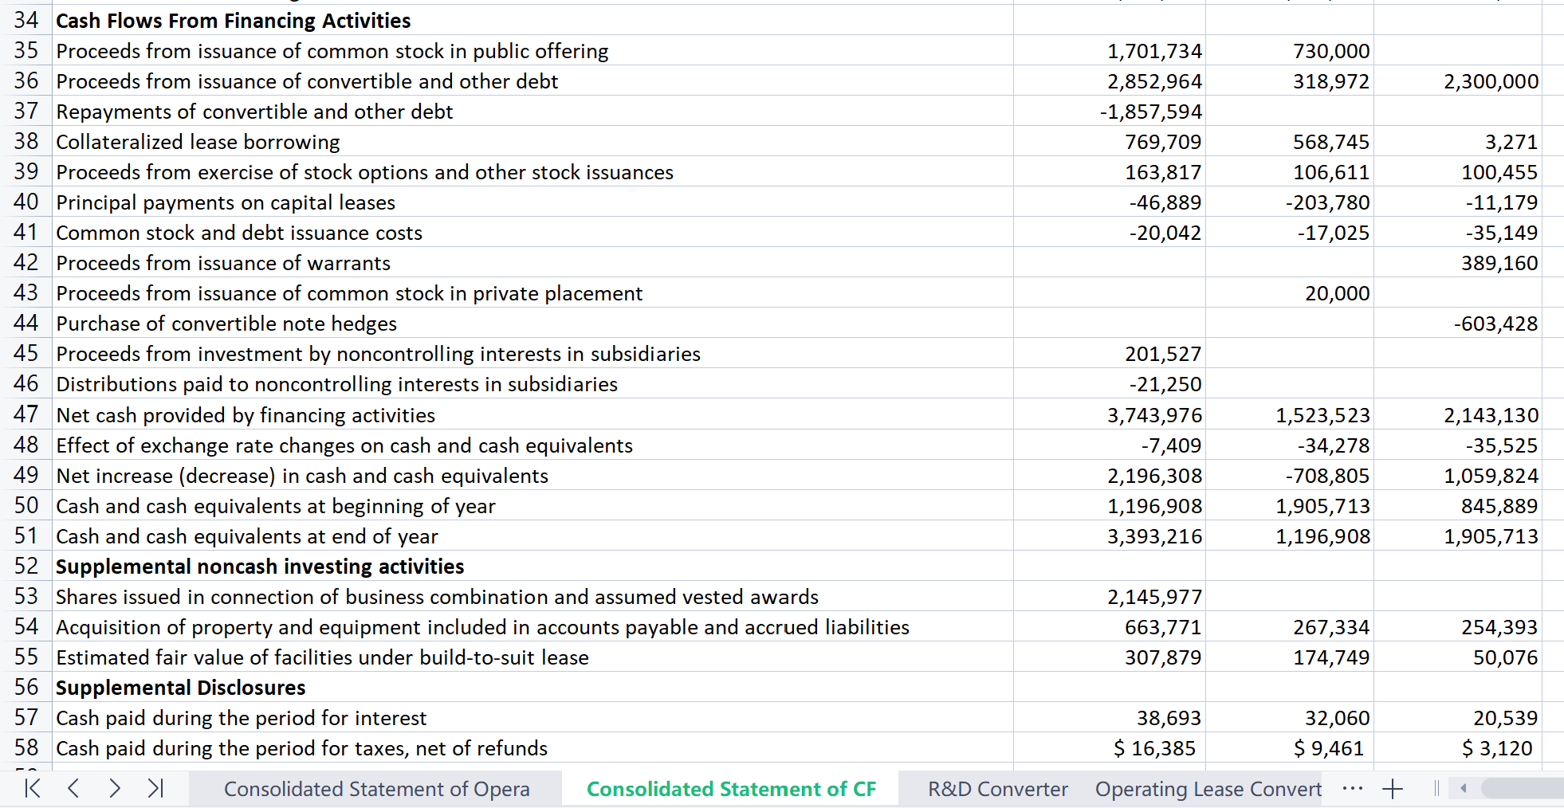Image resolution: width=1564 pixels, height=808 pixels.
Task: Add a new sheet with the plus button
Action: pyautogui.click(x=1393, y=788)
